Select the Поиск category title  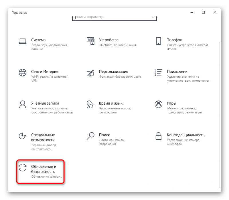coord(104,135)
